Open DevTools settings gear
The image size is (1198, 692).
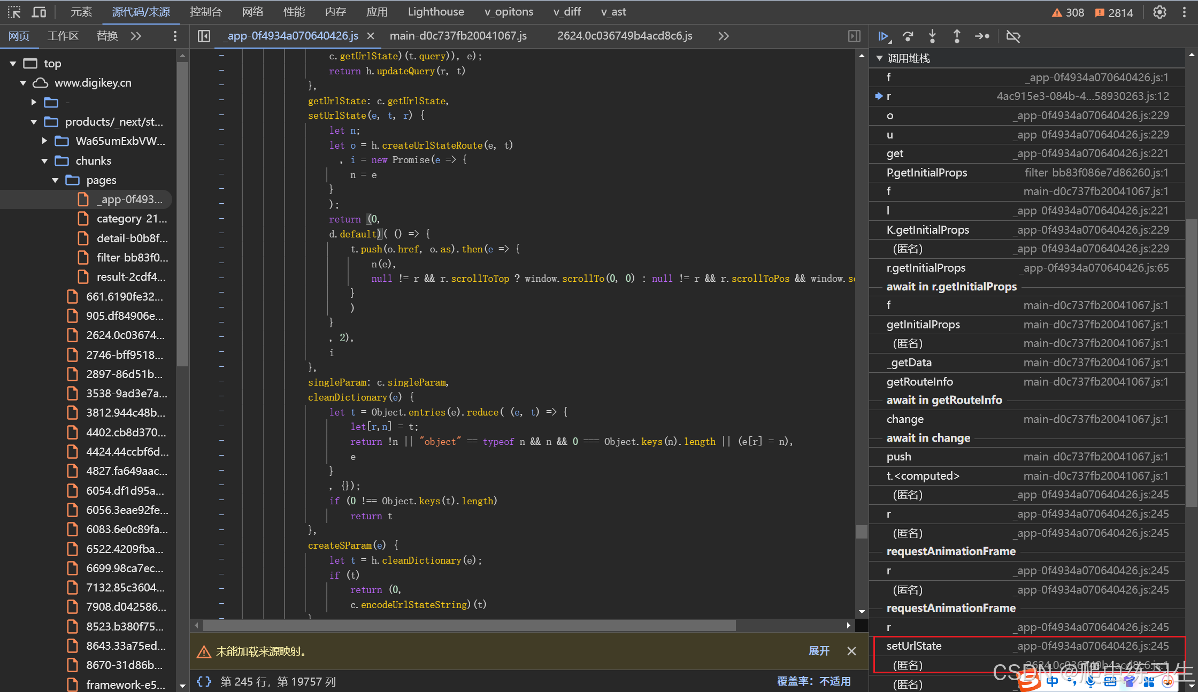(x=1159, y=12)
